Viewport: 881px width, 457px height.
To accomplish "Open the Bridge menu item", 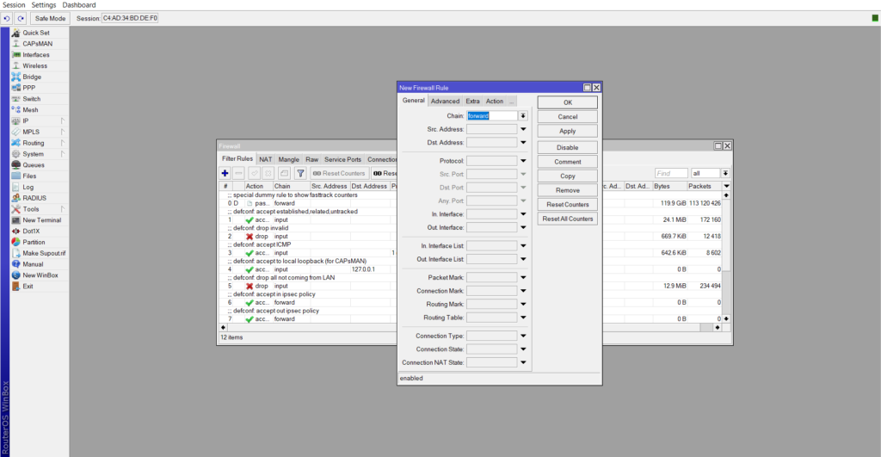I will [32, 77].
